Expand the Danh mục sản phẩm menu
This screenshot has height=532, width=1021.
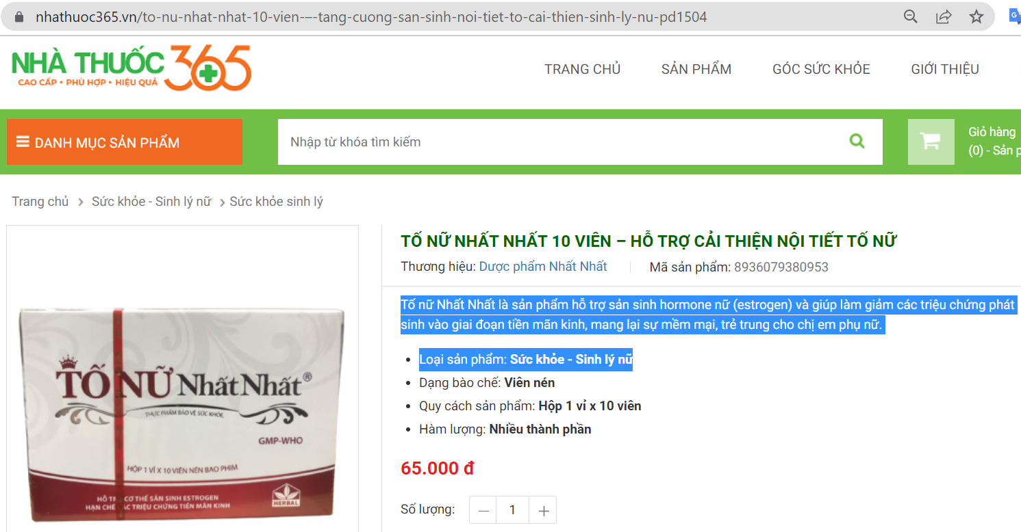125,142
